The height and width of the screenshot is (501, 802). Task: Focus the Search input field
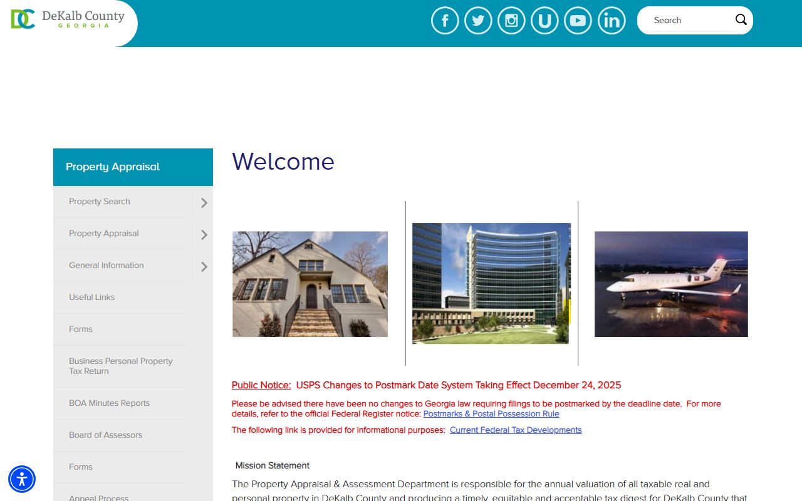pos(689,20)
